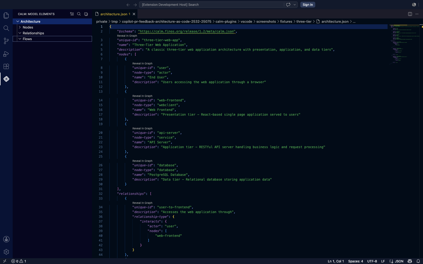423x264 pixels.
Task: Open the notifications bell
Action: (x=418, y=261)
